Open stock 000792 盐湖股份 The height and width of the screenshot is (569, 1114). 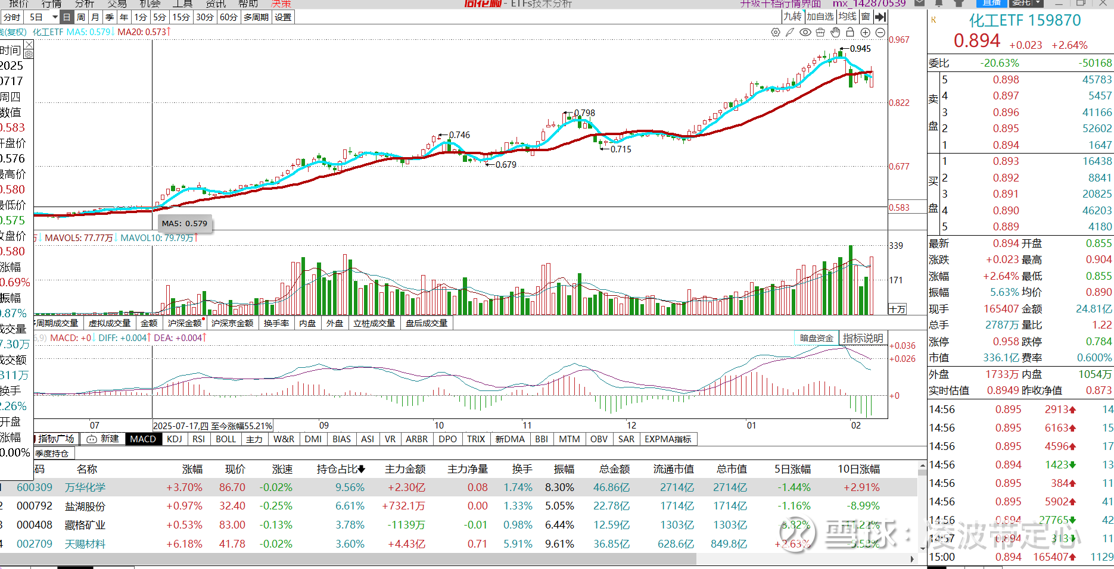click(459, 506)
